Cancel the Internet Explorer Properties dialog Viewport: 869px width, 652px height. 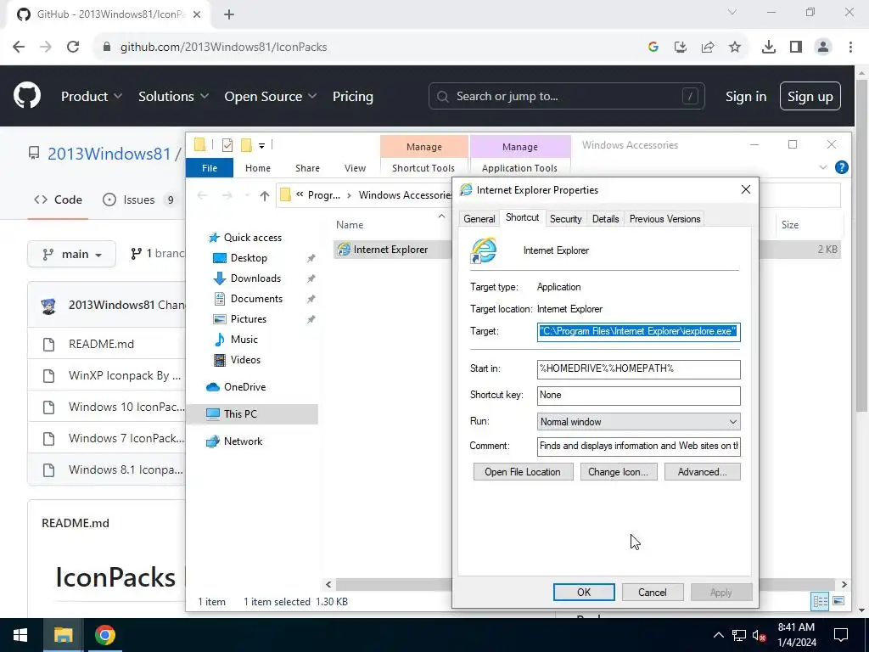(653, 592)
